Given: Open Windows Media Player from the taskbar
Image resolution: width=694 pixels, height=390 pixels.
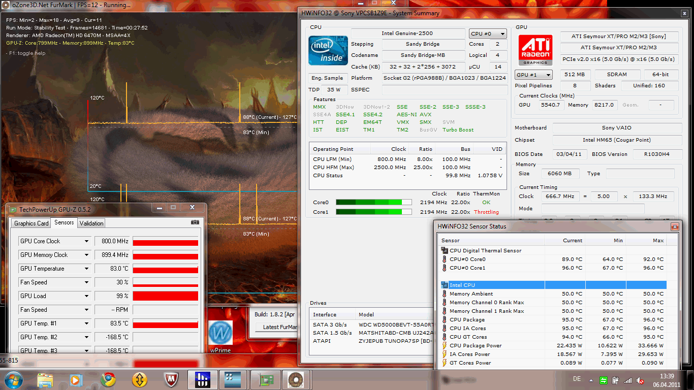Looking at the screenshot, I should (76, 379).
